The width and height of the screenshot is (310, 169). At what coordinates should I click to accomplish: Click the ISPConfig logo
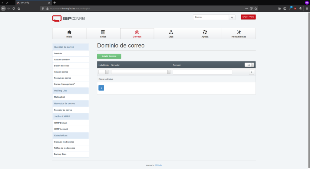coord(68,18)
